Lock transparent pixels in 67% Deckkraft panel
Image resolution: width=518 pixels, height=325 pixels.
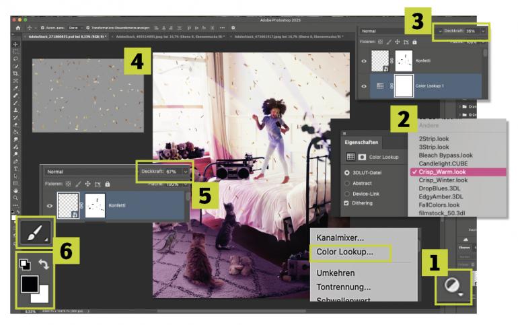tap(69, 184)
